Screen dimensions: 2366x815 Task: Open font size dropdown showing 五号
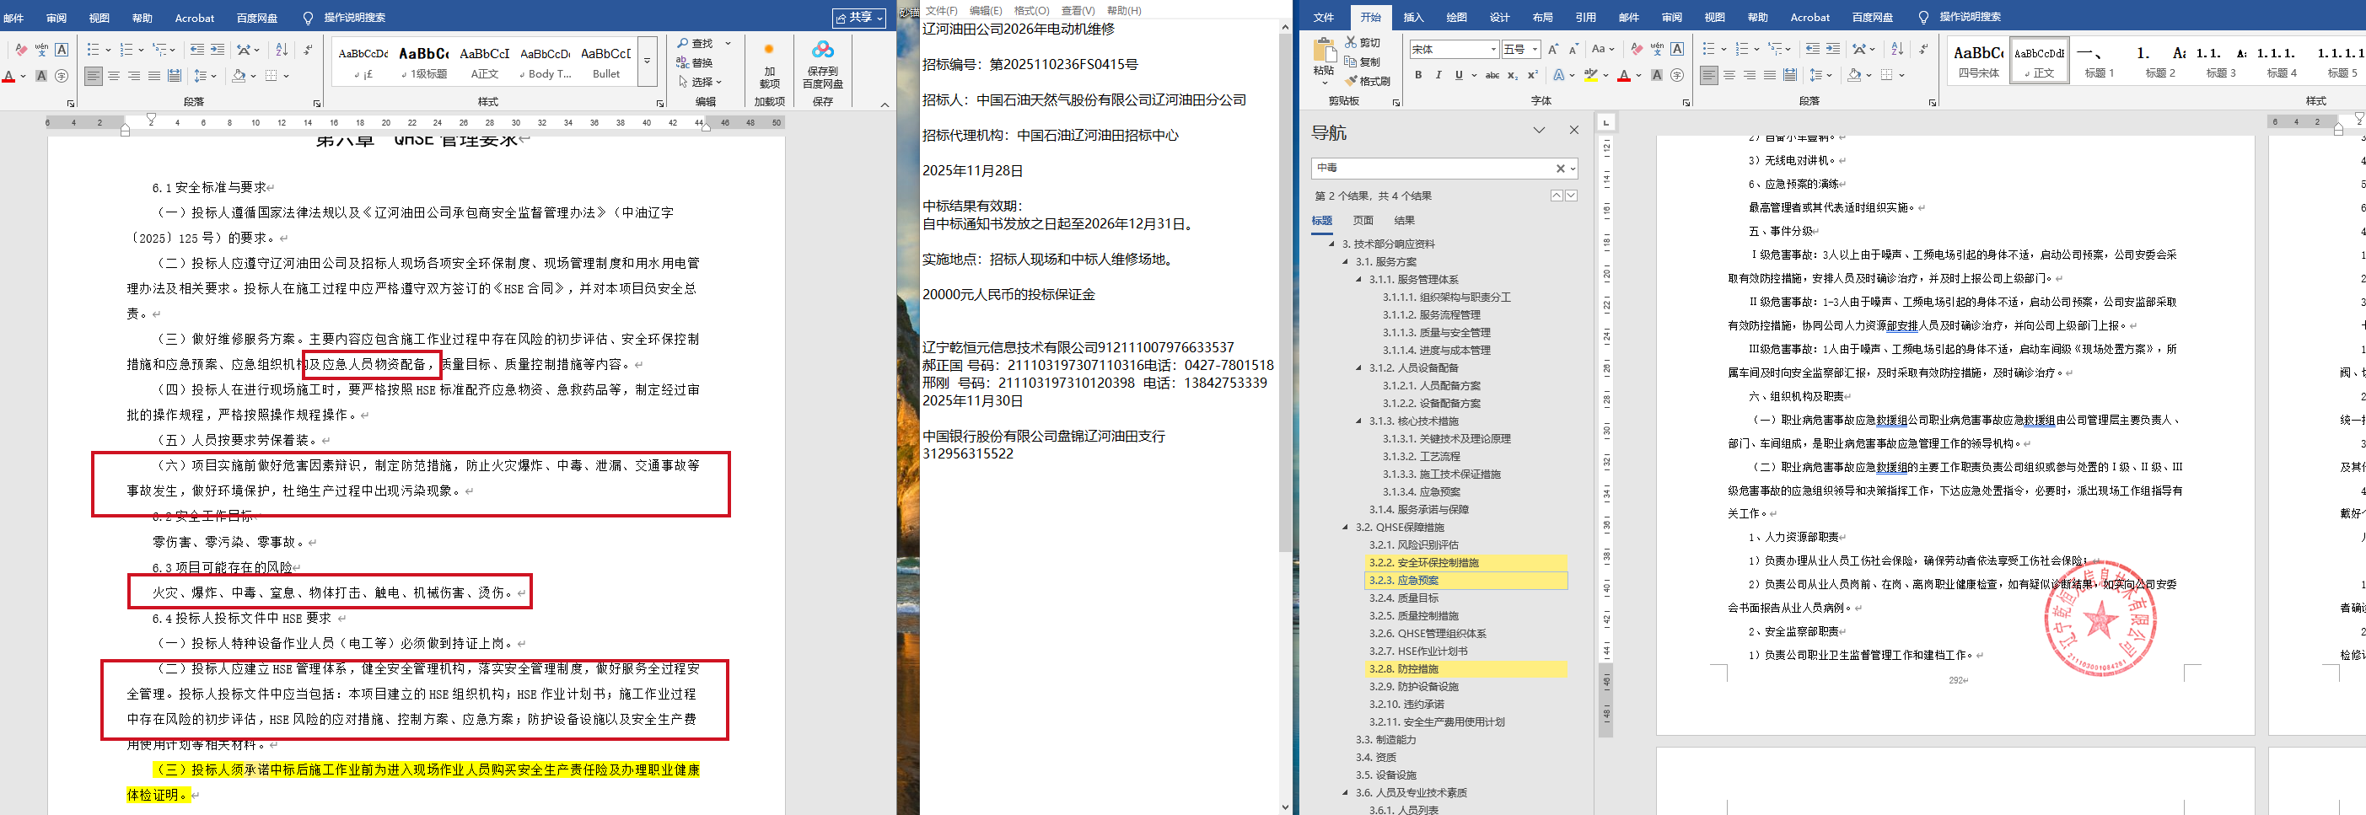pos(1535,50)
